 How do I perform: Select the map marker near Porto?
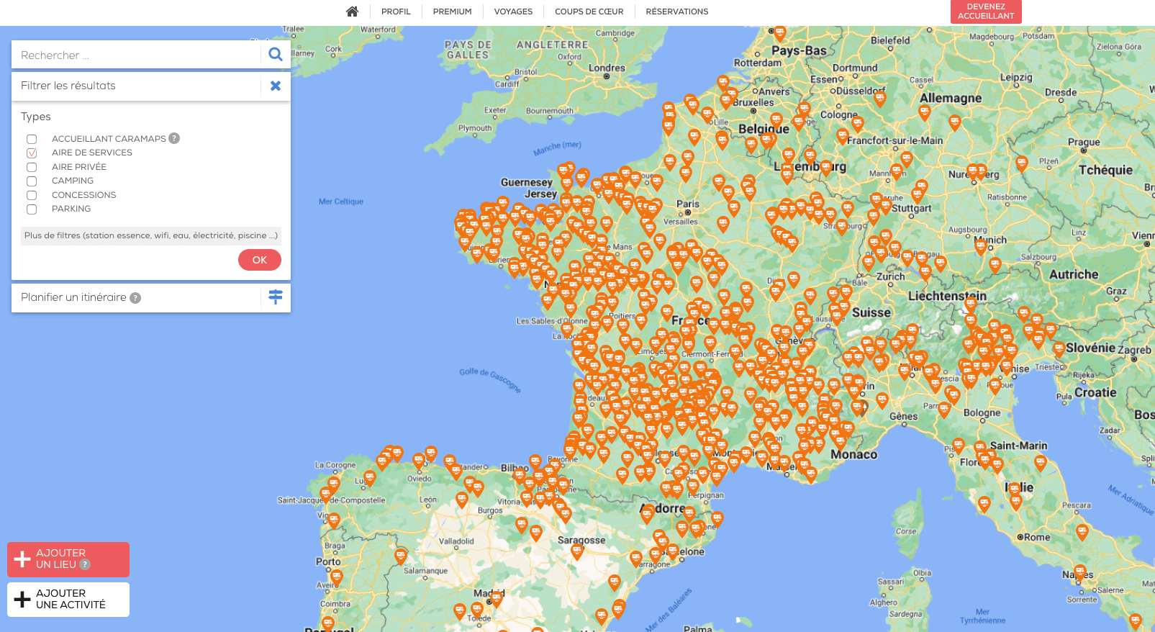point(337,577)
